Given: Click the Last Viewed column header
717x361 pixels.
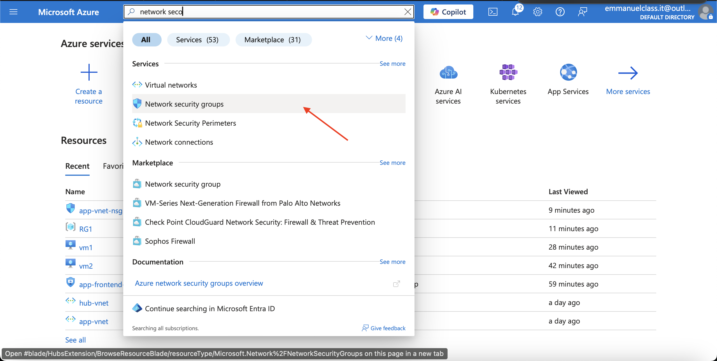Looking at the screenshot, I should (x=568, y=192).
